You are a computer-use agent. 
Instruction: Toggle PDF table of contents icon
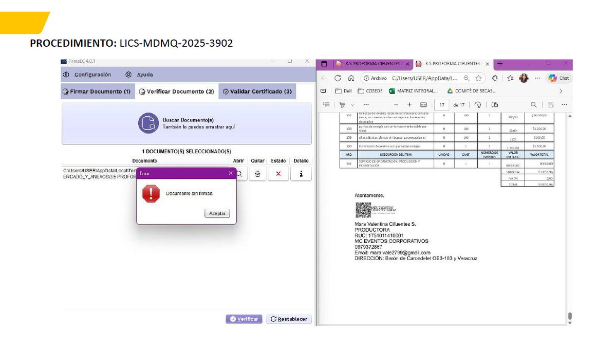[x=326, y=104]
